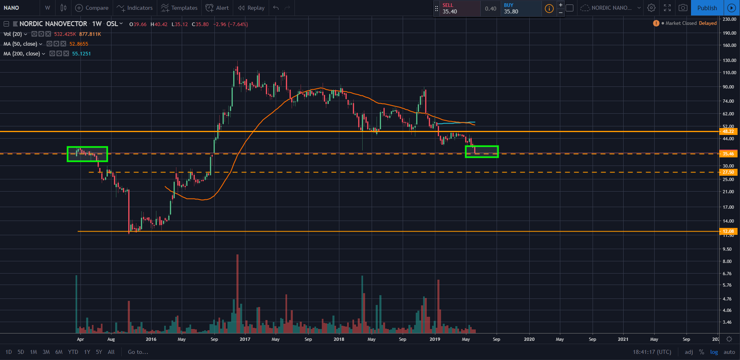Remove the Vol (20) indicator
The image size is (740, 360).
48,34
